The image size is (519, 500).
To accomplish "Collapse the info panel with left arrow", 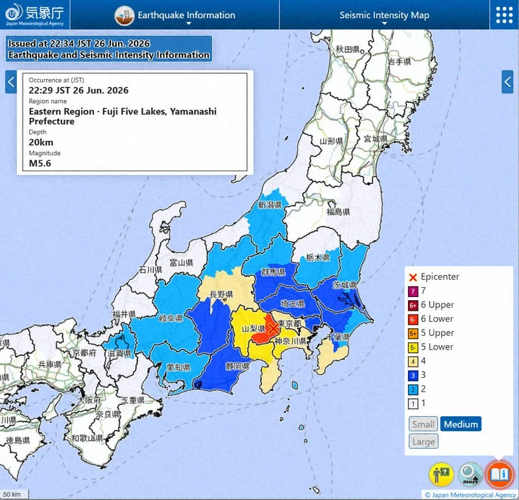I will click(x=11, y=82).
